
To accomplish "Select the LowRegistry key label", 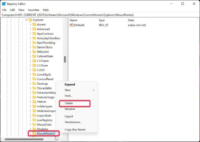I will click(45, 120).
